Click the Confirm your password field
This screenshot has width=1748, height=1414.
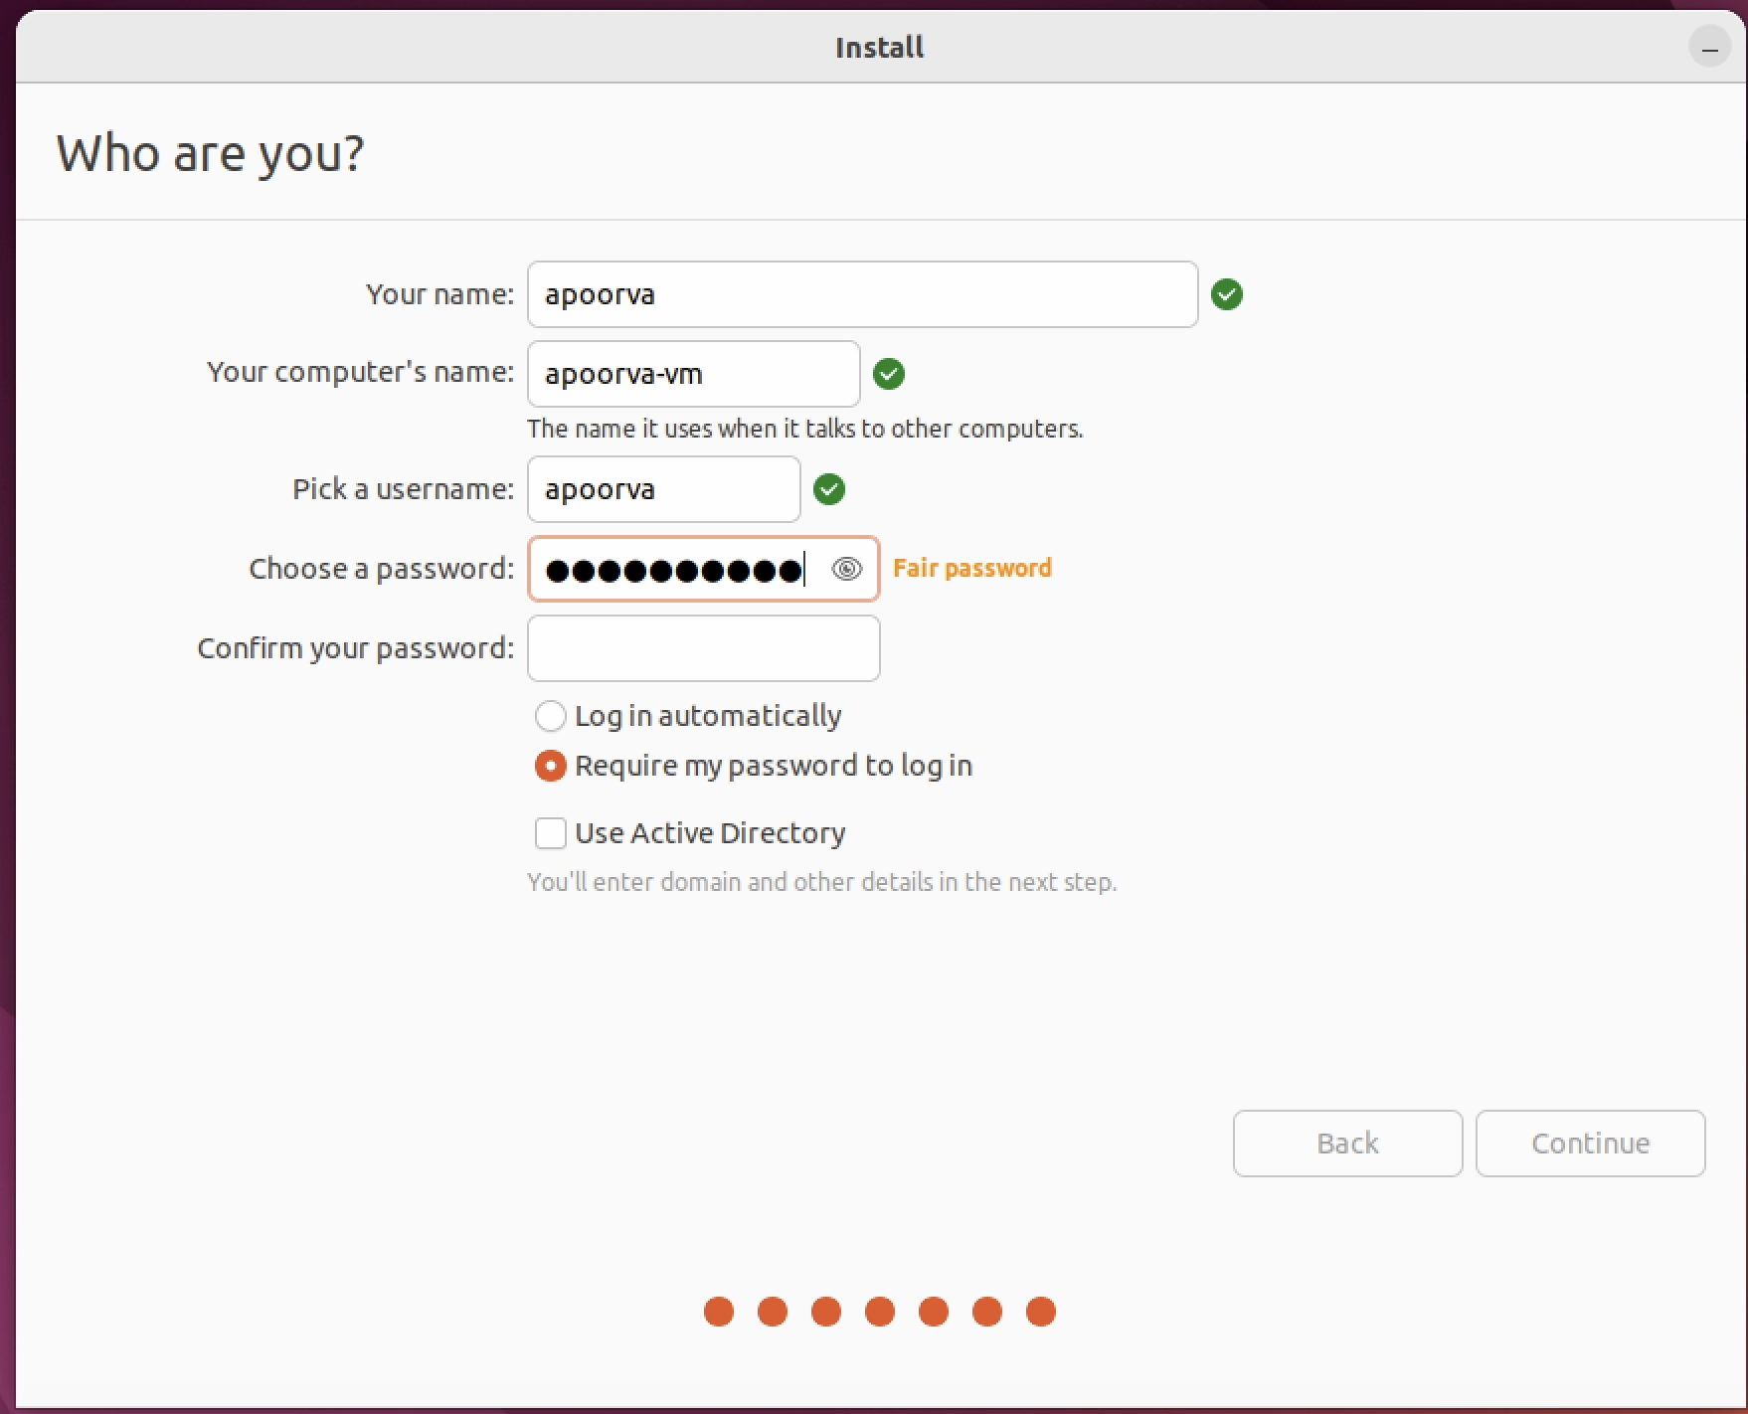point(703,648)
